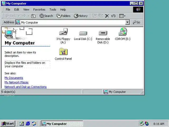
Task: Click the Undo toolbar icon
Action: 113,16
